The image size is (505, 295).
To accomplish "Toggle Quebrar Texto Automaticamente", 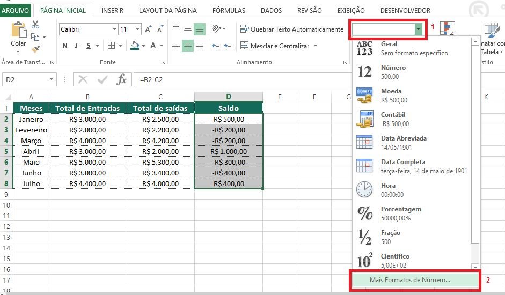I will pos(291,29).
